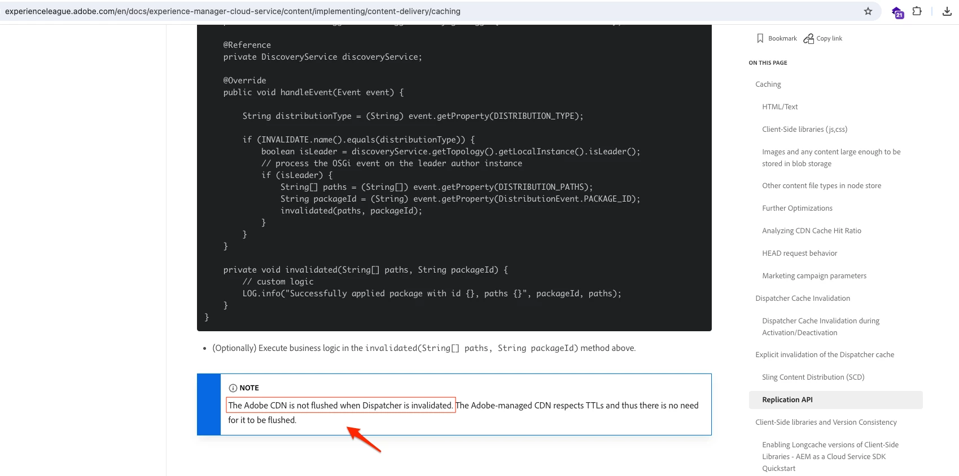Click the LOG.info code line
Viewport: 959px width, 476px height.
coord(432,293)
